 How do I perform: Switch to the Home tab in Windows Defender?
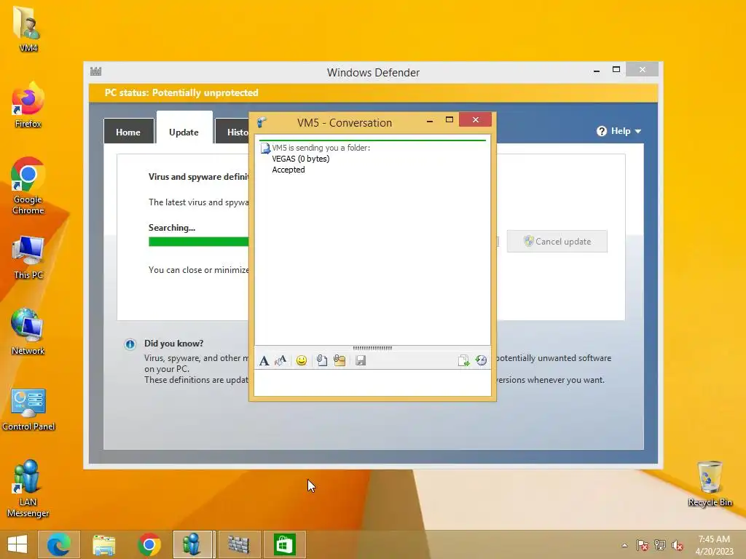[128, 132]
